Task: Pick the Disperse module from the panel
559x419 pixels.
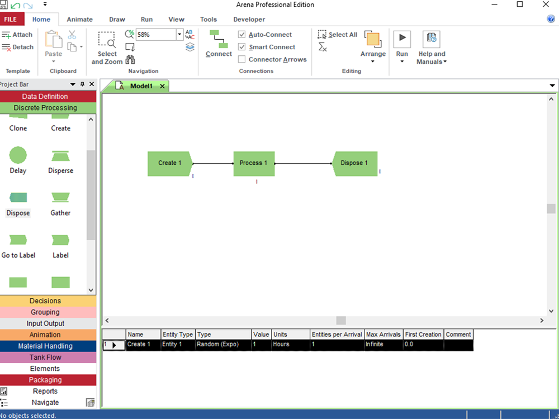Action: [60, 155]
